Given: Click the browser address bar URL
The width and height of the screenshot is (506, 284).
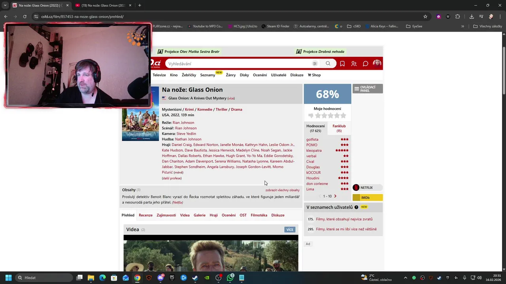Looking at the screenshot, I should pyautogui.click(x=83, y=17).
